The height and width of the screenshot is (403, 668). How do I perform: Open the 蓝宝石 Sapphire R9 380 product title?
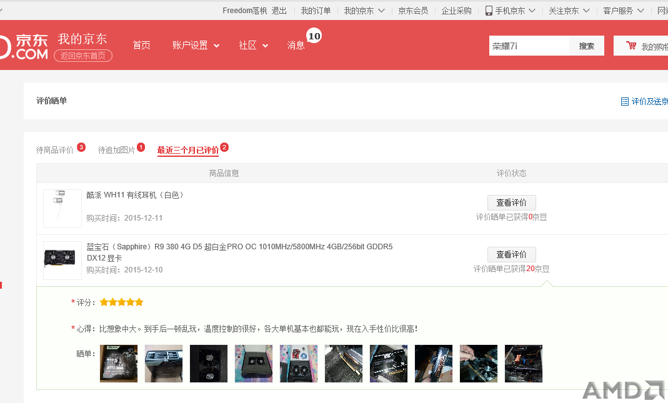[239, 252]
